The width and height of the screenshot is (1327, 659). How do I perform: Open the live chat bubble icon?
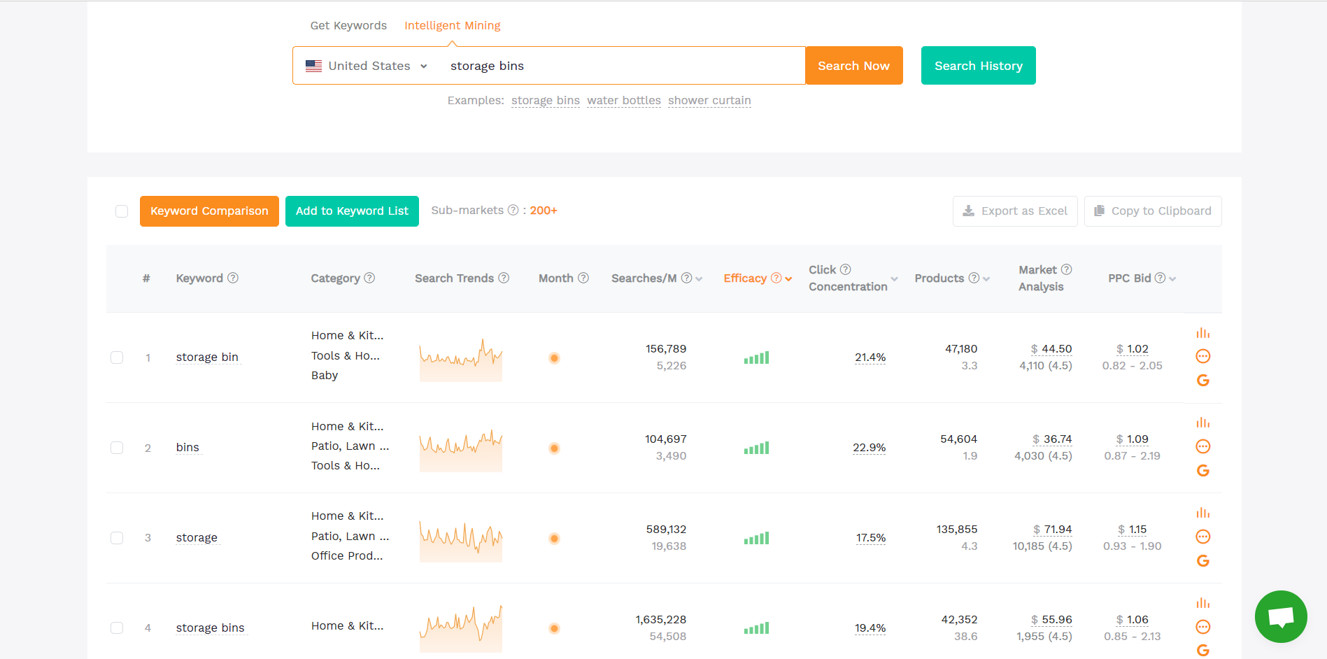click(1280, 616)
